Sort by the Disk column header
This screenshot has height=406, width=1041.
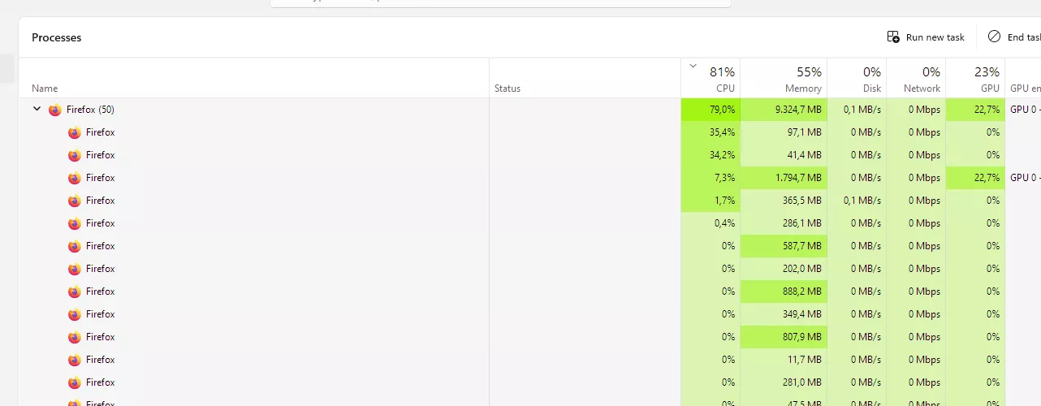pos(857,79)
